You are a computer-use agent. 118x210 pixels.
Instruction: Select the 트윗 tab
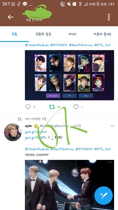point(14,34)
